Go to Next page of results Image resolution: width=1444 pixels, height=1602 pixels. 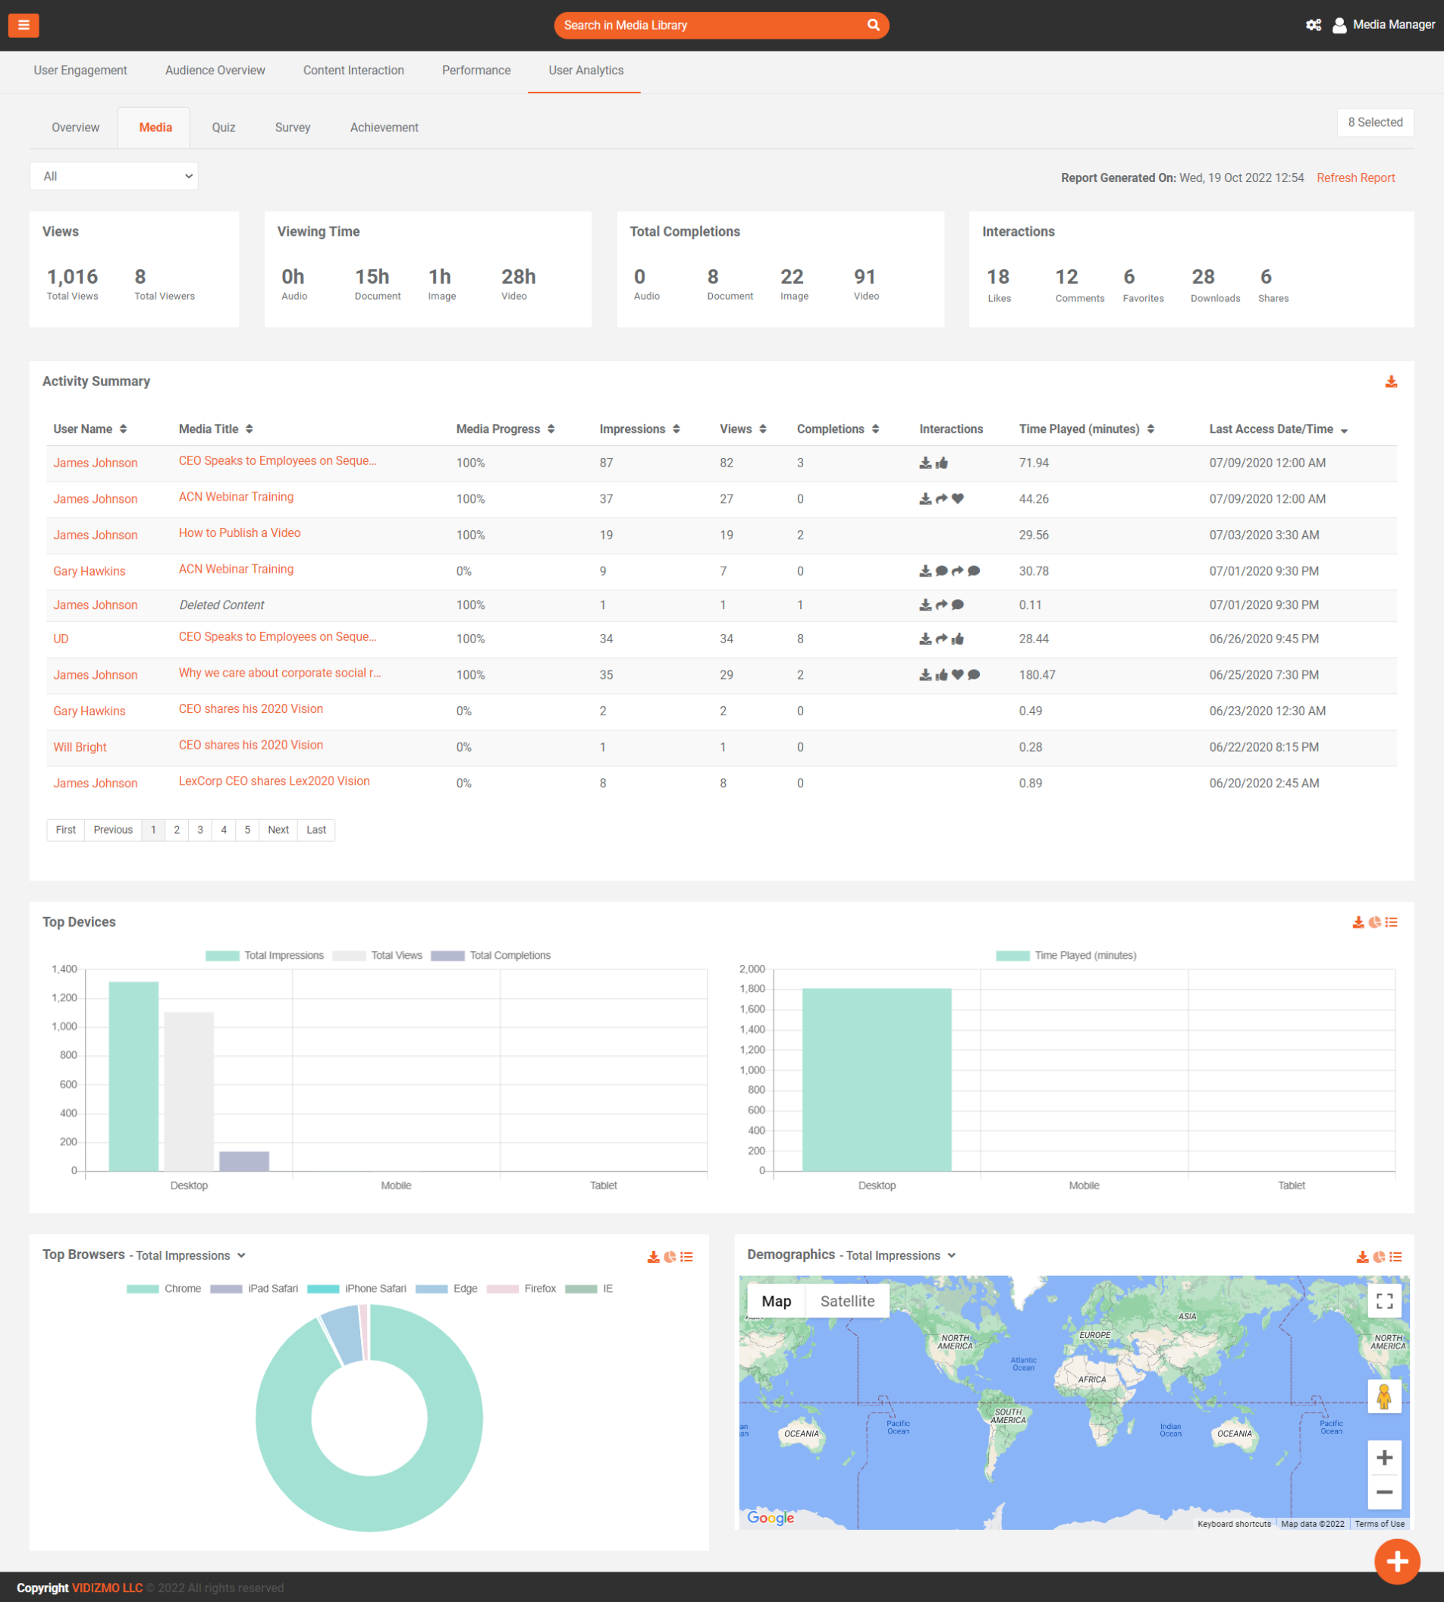278,830
